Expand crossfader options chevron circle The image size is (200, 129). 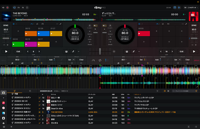(x=114, y=52)
